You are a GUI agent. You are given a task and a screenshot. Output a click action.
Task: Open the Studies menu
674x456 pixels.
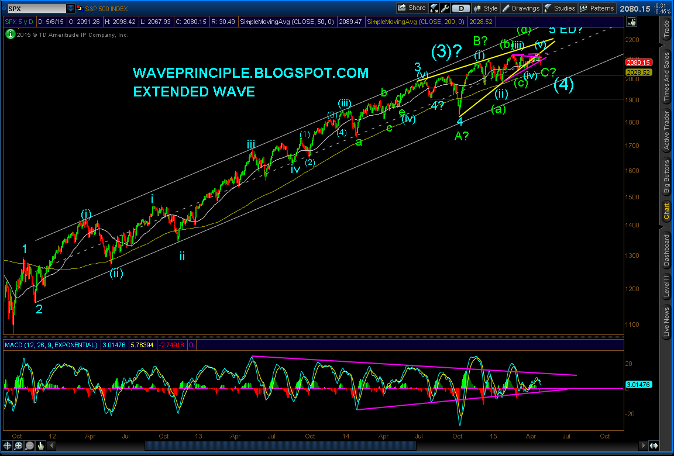pyautogui.click(x=560, y=8)
